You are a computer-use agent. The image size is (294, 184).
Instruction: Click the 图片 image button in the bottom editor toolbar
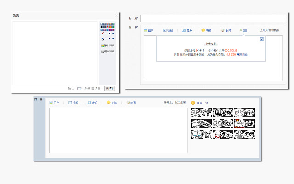pyautogui.click(x=54, y=103)
